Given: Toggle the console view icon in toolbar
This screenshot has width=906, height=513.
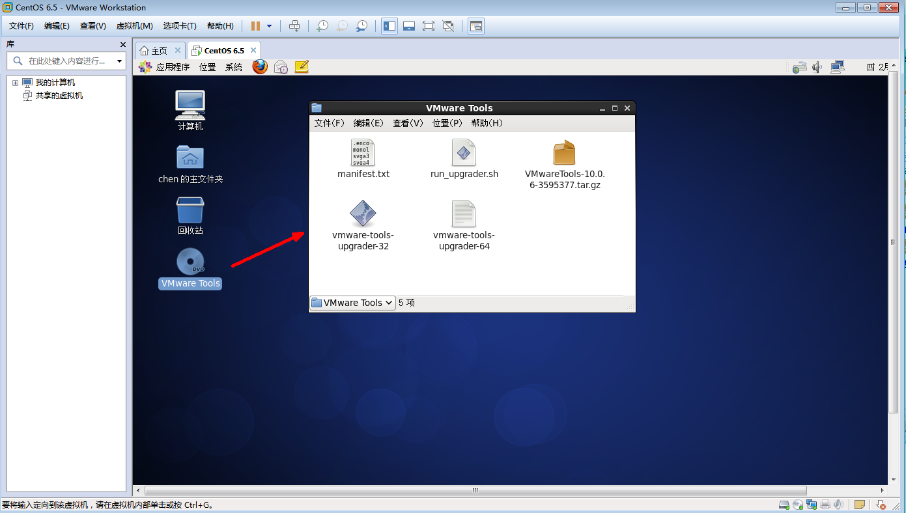Looking at the screenshot, I should coord(476,26).
